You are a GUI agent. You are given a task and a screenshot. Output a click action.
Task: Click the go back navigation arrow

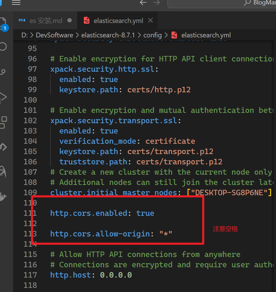click(x=143, y=3)
